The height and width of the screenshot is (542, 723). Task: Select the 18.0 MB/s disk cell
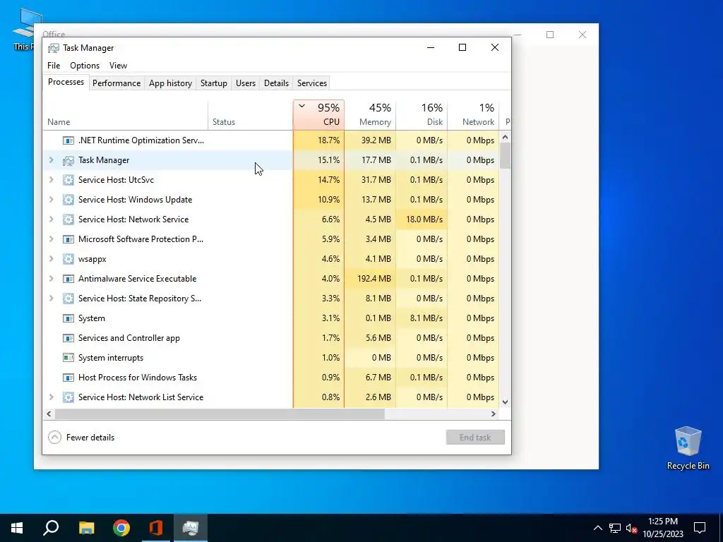(x=422, y=219)
